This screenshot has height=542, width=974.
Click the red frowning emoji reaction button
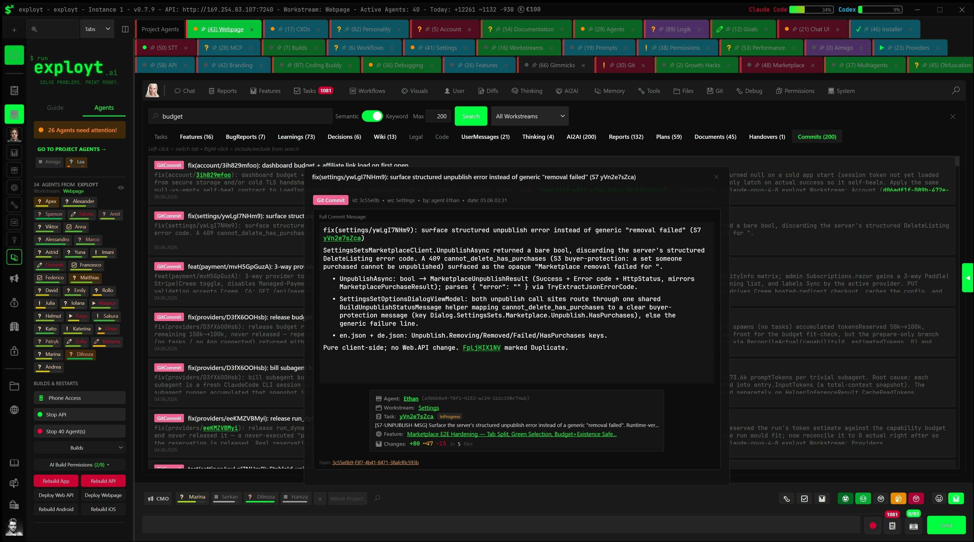(x=916, y=499)
